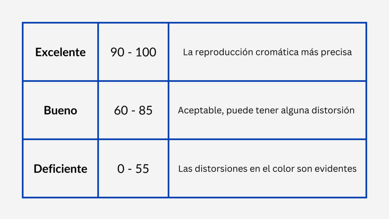Select the '90 - 100' range cell
Screen dimensions: 389x219
pos(133,52)
